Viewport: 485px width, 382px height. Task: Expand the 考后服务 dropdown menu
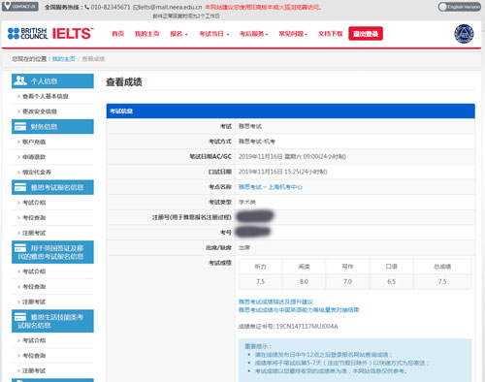pos(254,34)
